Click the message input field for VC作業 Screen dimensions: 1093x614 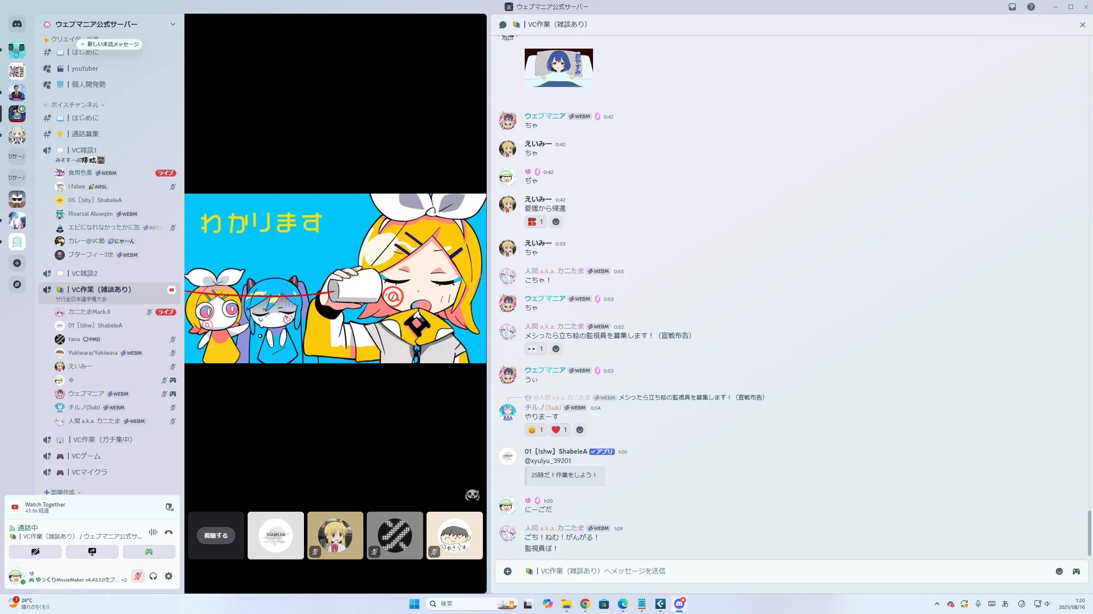769,571
